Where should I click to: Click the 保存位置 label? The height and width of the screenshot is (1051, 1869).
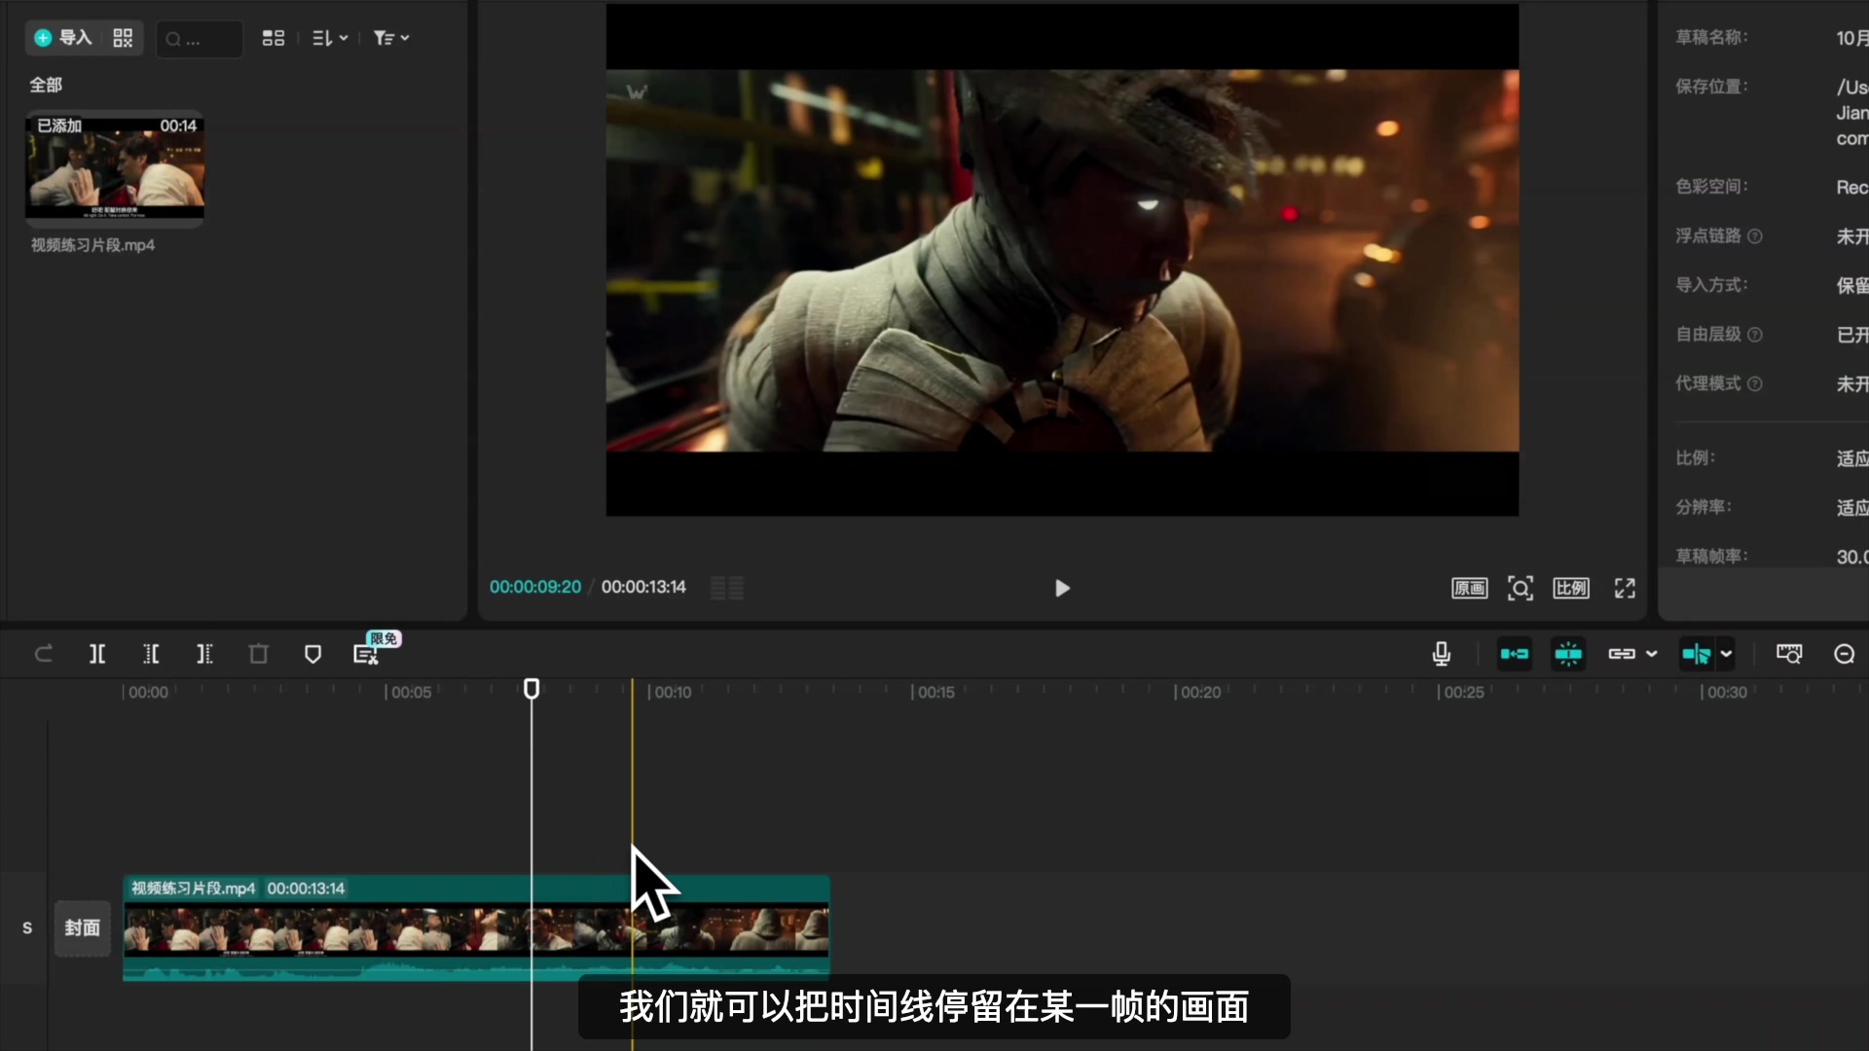coord(1711,87)
